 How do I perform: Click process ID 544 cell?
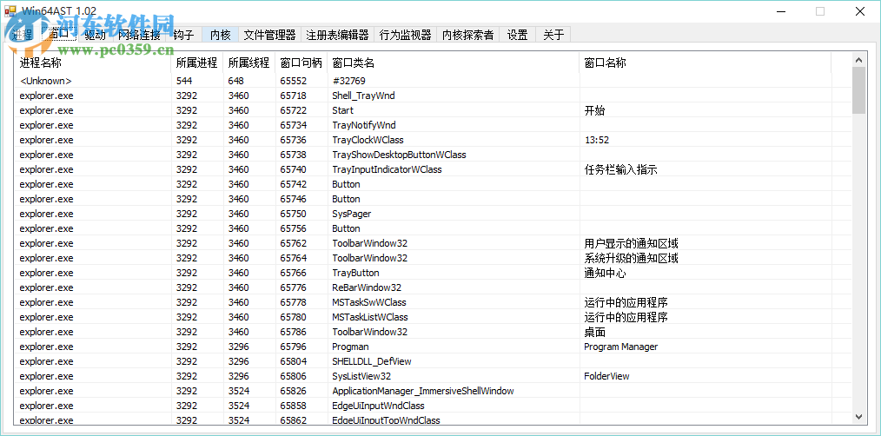click(184, 81)
